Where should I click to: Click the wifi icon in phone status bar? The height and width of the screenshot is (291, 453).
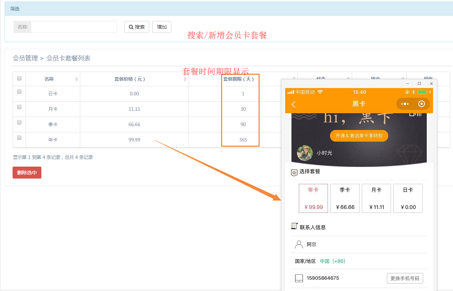coord(320,92)
